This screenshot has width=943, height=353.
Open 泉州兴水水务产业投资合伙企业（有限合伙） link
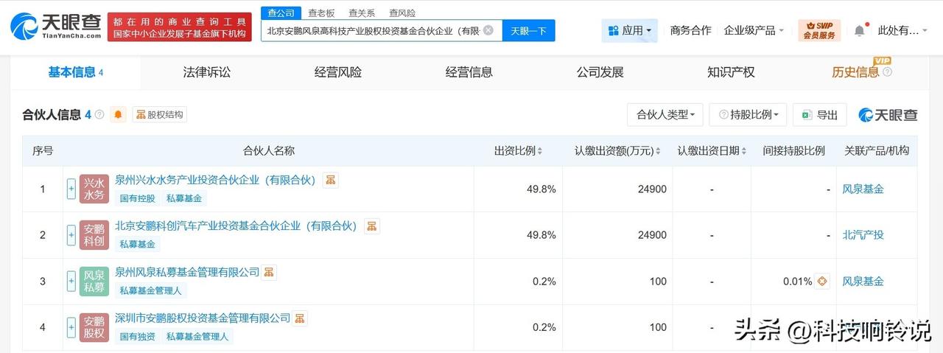click(215, 180)
